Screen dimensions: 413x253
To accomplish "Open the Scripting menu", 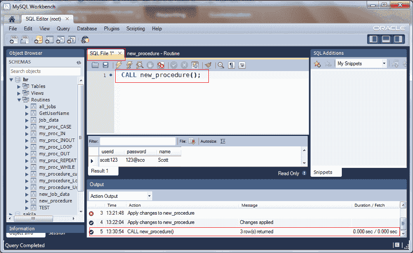I will pyautogui.click(x=135, y=29).
